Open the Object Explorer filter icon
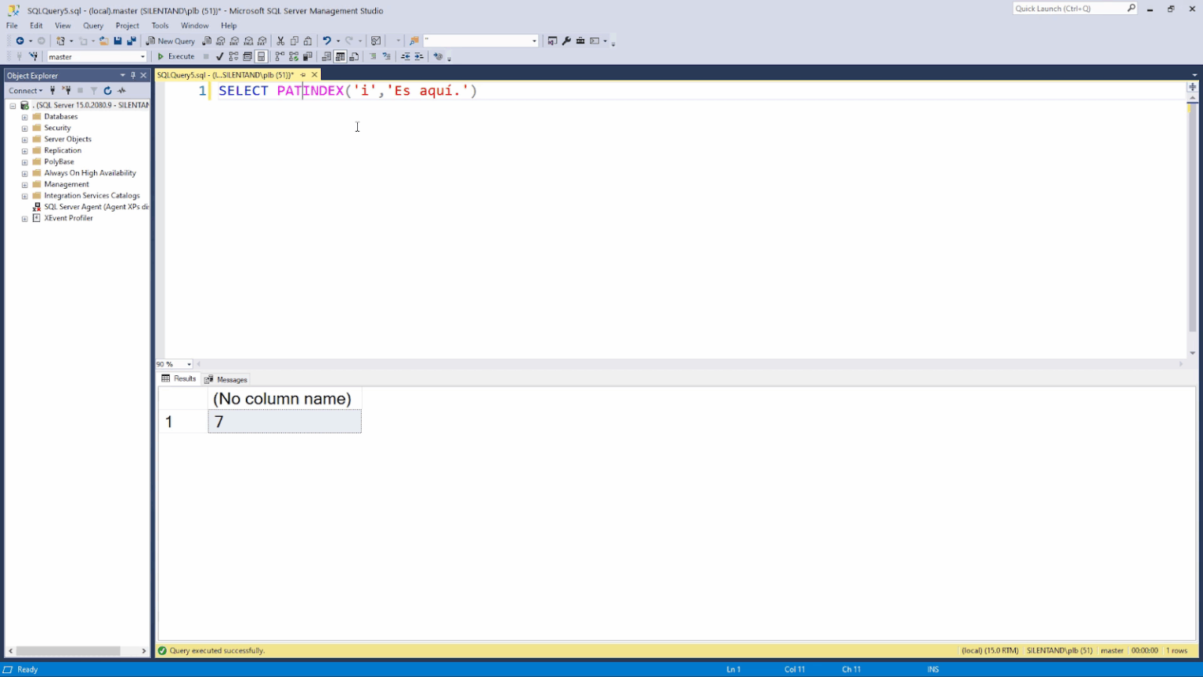The height and width of the screenshot is (677, 1203). pos(94,90)
